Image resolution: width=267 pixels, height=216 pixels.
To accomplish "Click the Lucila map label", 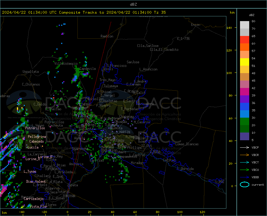I will pos(33,147).
